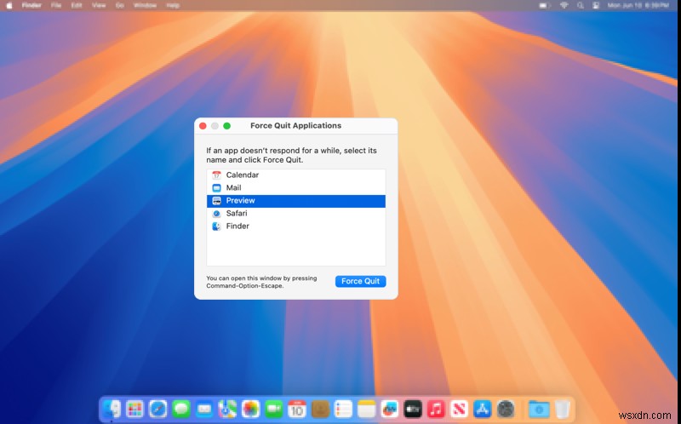Open Maps from the Dock
This screenshot has height=424, width=681.
227,410
